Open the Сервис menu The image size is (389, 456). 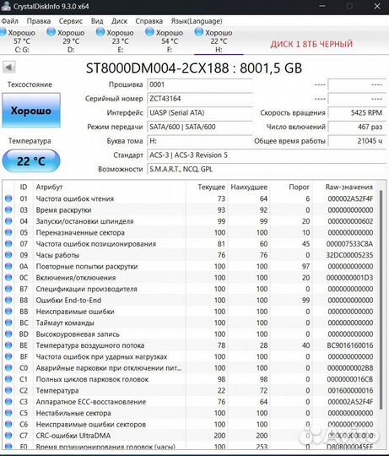[x=71, y=21]
